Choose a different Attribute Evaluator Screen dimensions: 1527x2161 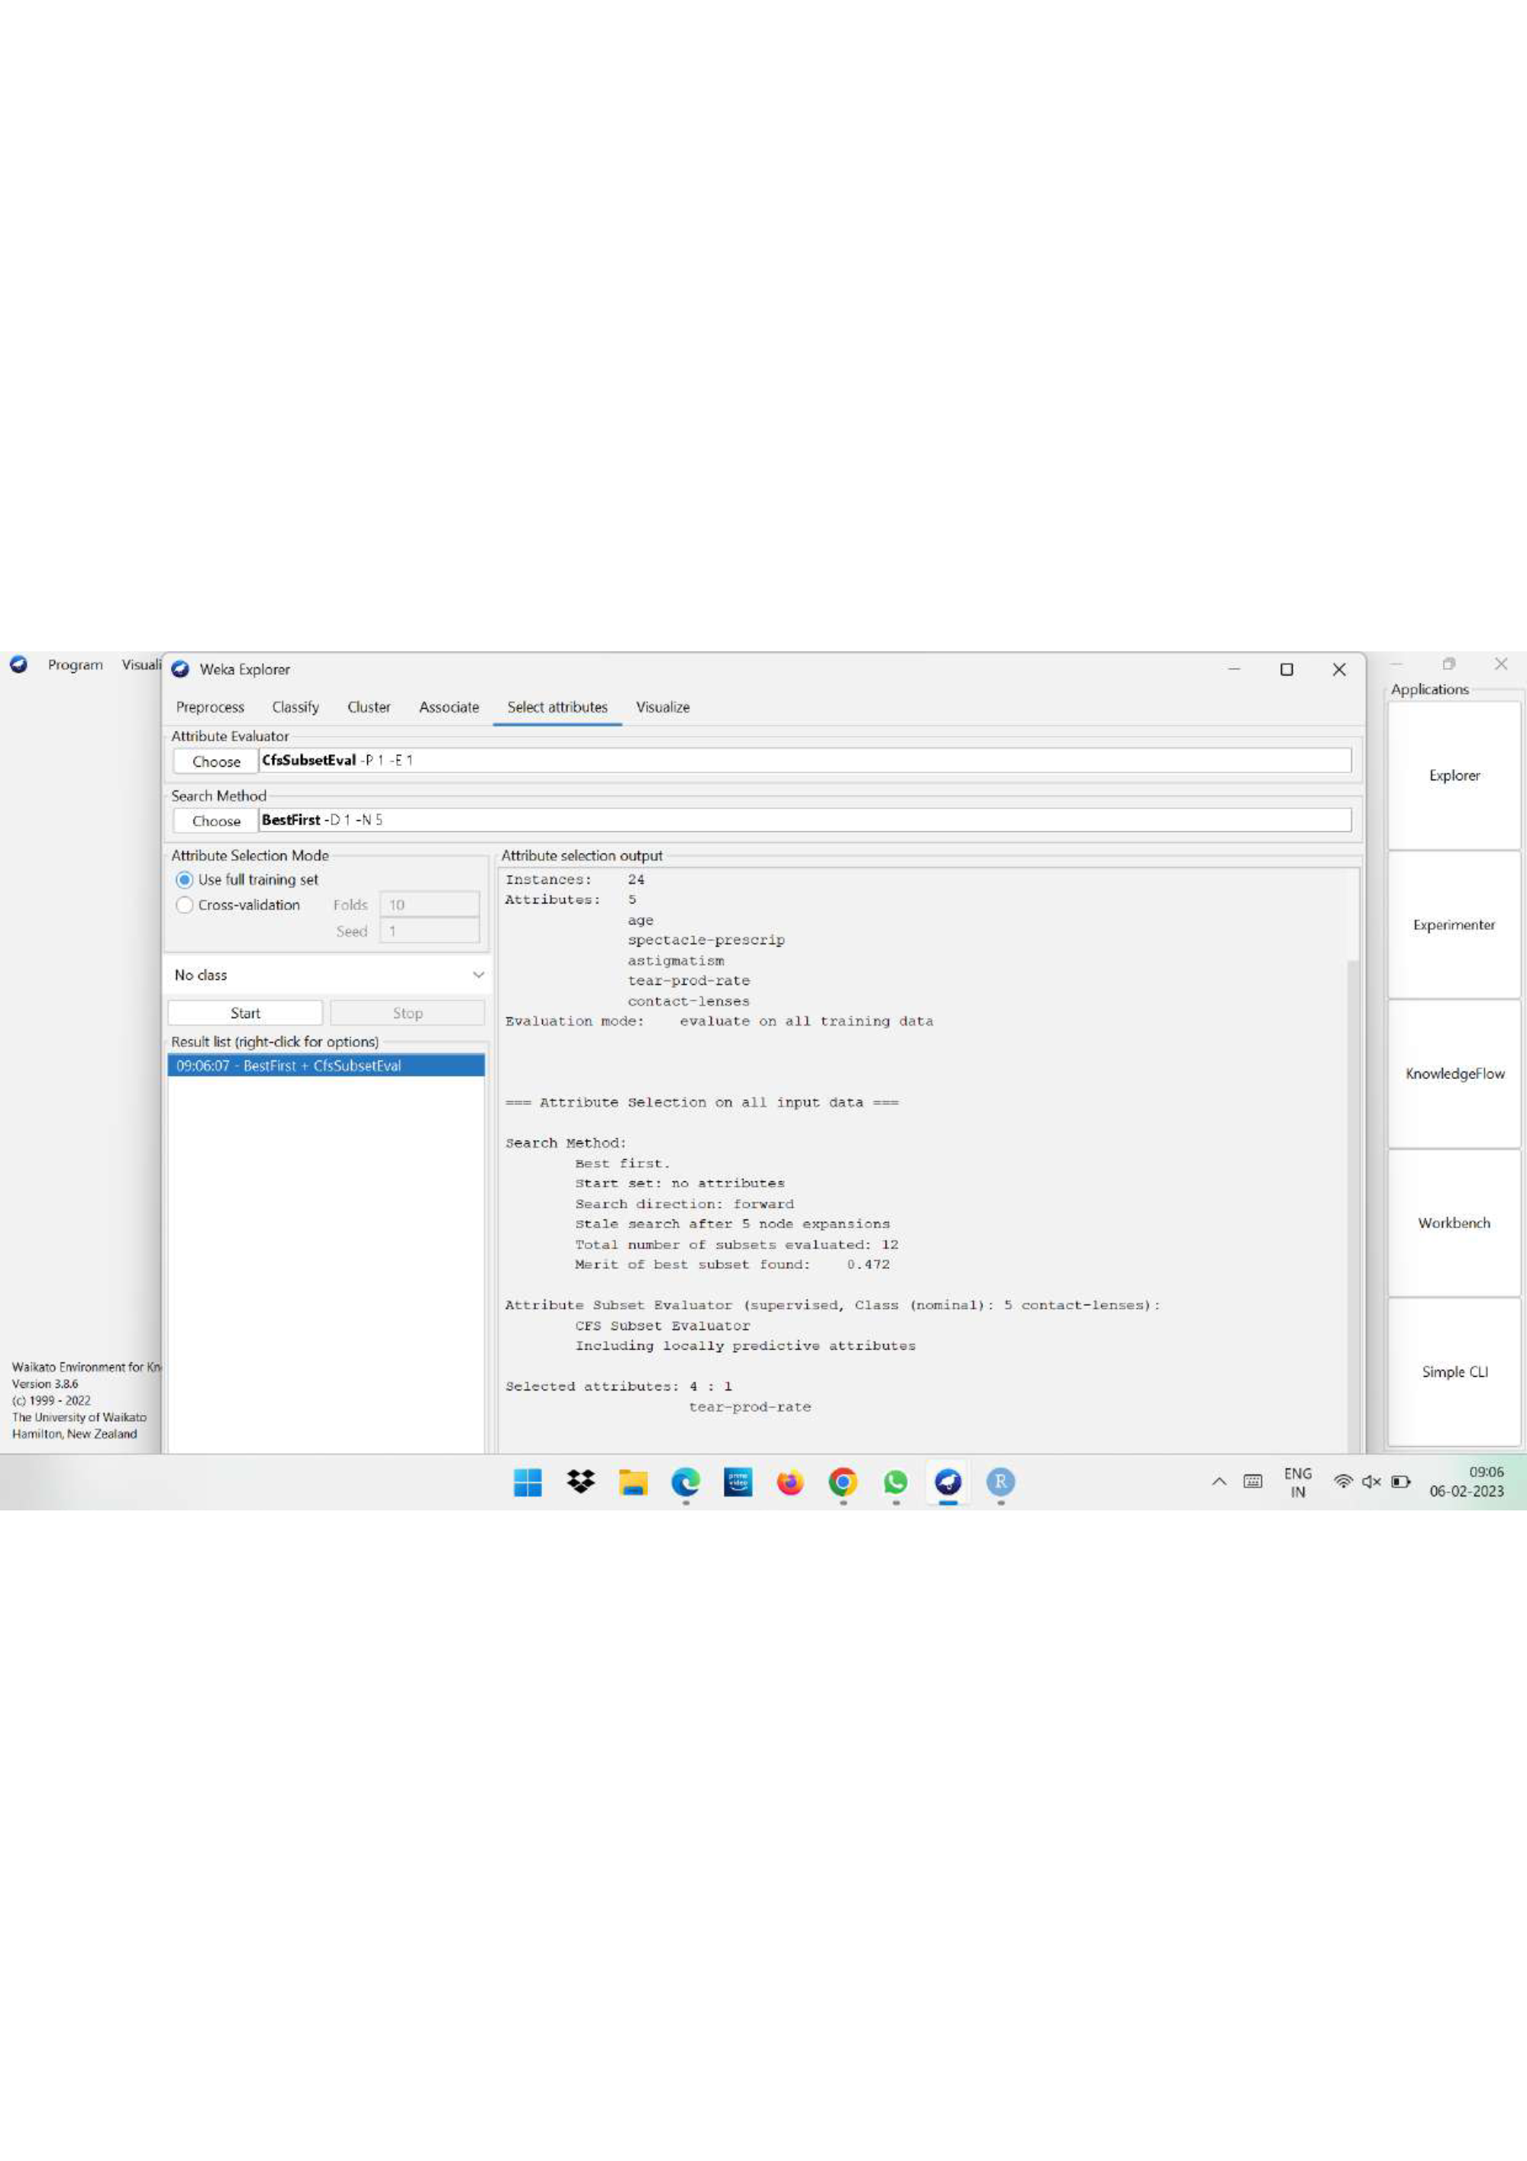point(214,761)
